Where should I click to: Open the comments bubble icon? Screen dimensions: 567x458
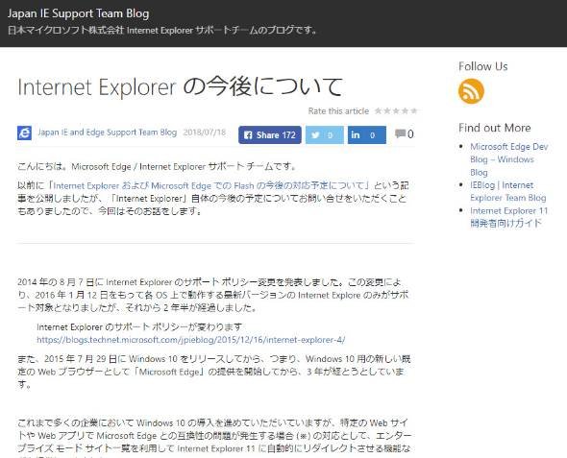point(400,133)
